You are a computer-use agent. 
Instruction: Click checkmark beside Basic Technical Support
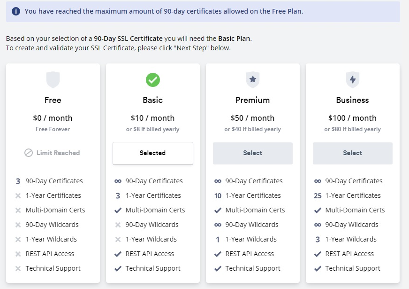click(x=118, y=268)
